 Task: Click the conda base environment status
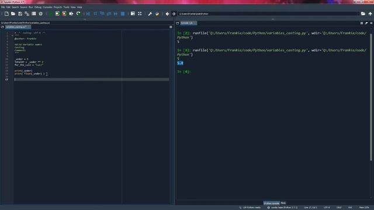point(282,208)
